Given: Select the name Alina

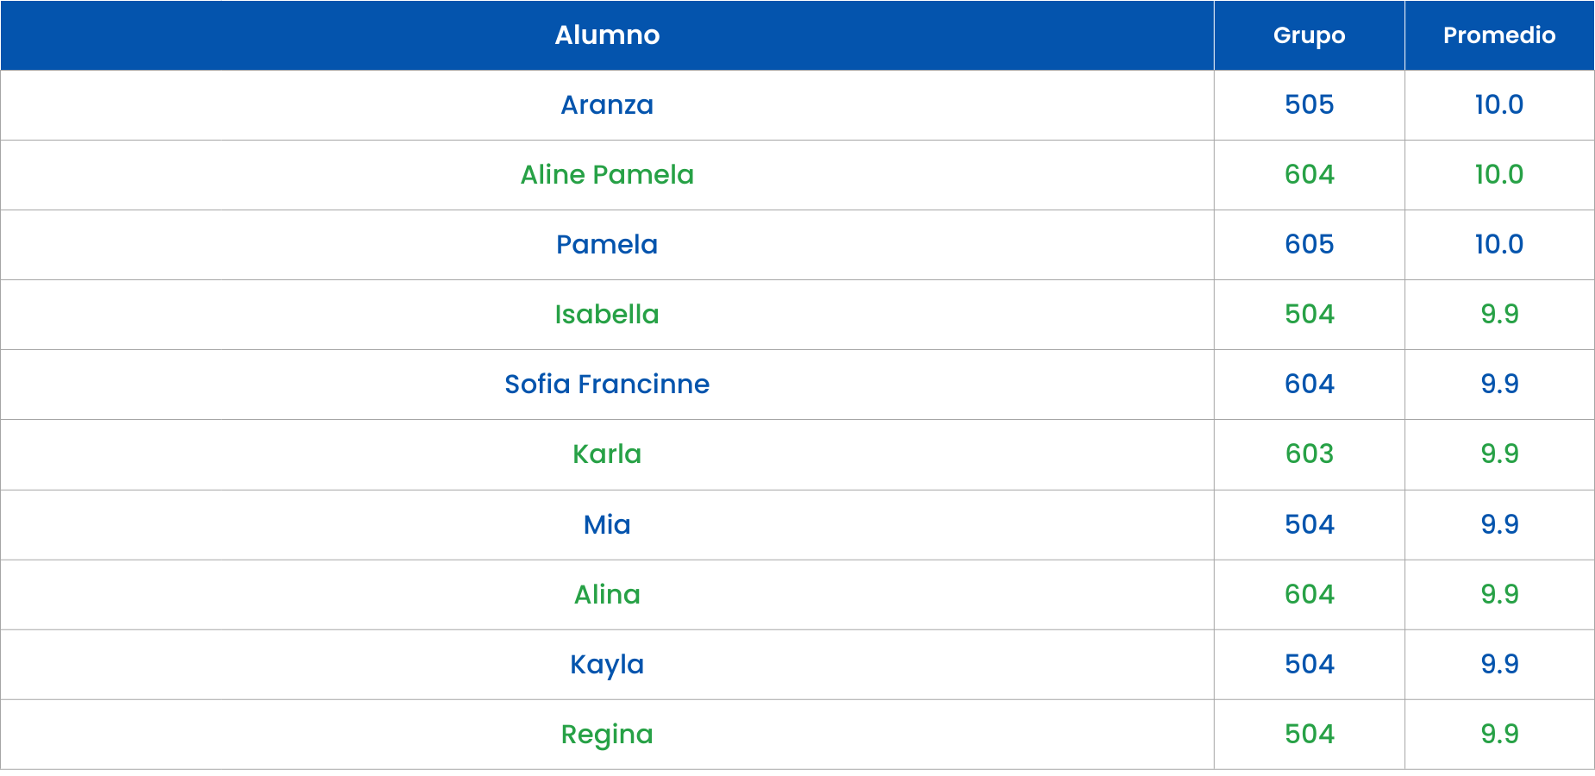Looking at the screenshot, I should click(607, 595).
